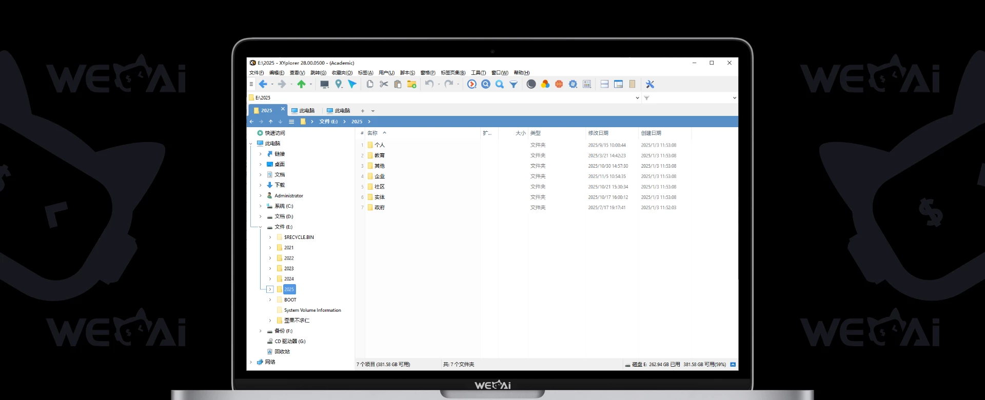Select 快速访问 in the tree

pyautogui.click(x=275, y=133)
